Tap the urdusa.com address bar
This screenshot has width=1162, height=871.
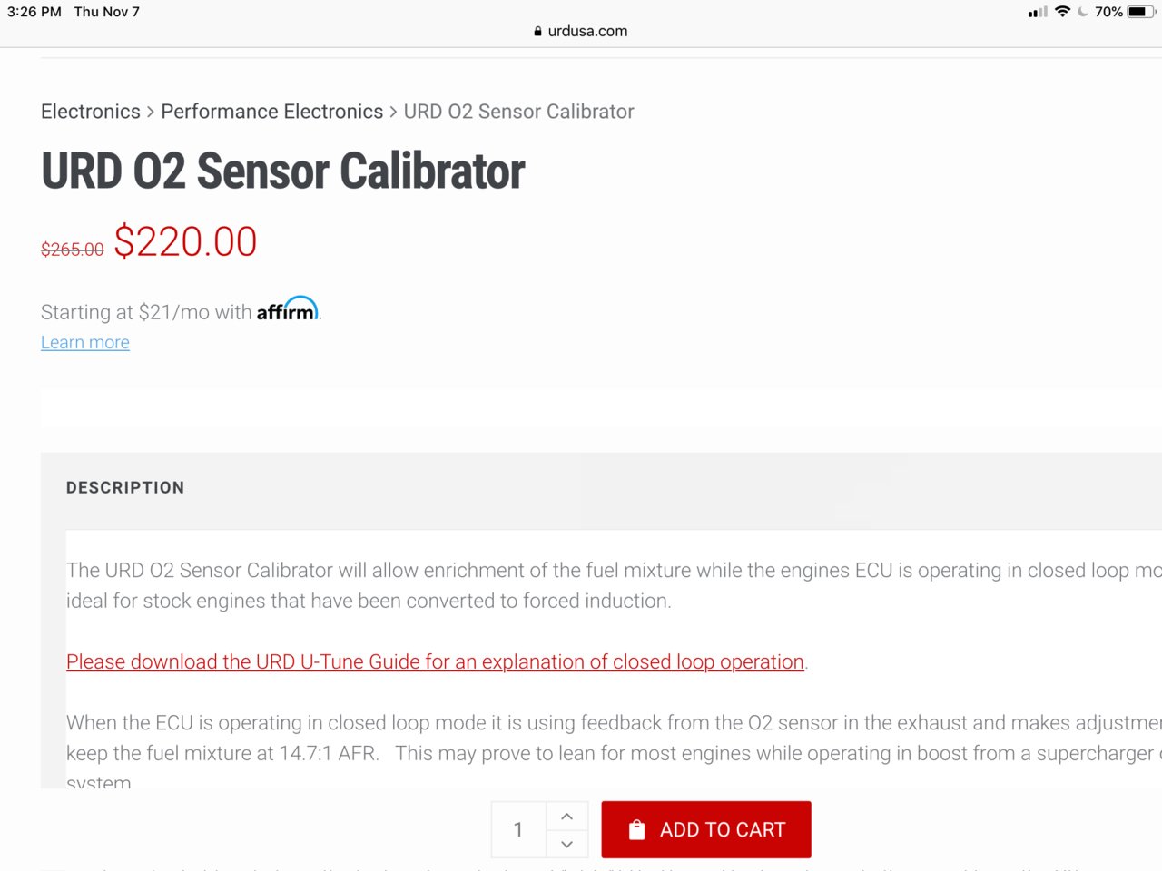coord(581,31)
